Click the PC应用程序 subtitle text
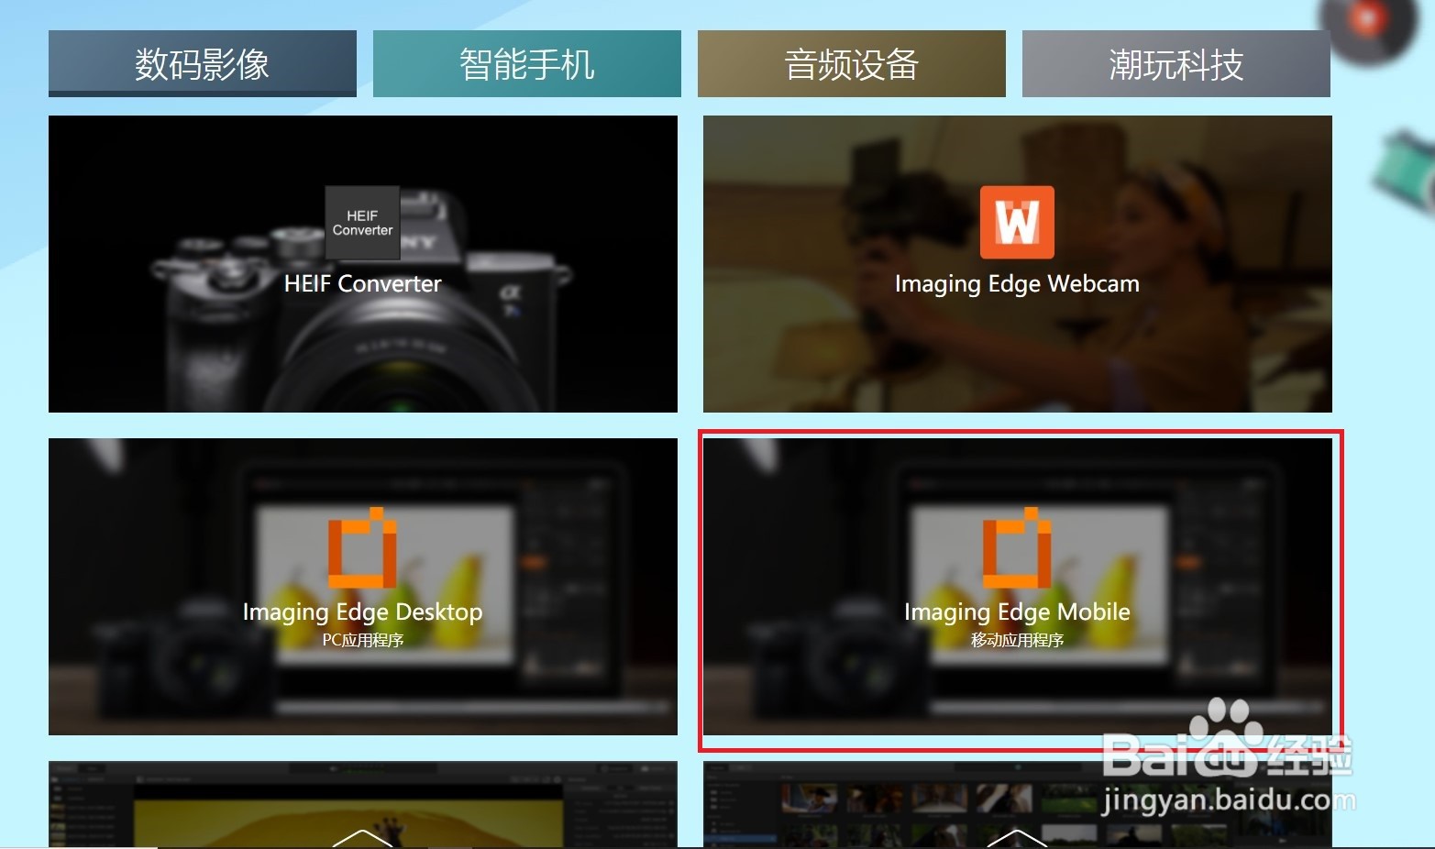 [362, 640]
